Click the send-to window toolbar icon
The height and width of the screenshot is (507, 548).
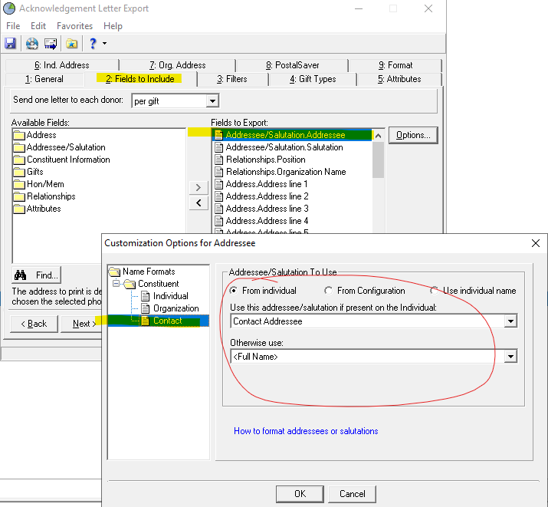click(51, 44)
